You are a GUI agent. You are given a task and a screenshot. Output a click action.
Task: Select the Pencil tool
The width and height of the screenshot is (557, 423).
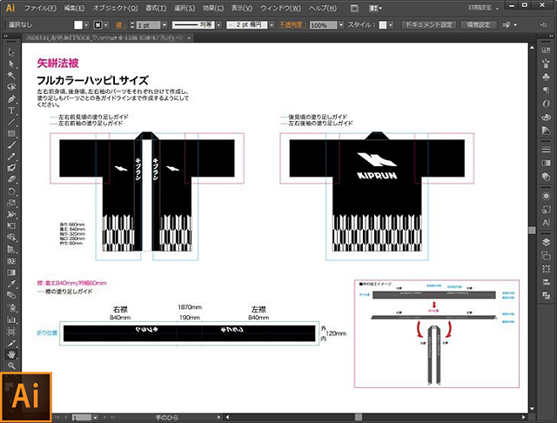click(x=11, y=157)
